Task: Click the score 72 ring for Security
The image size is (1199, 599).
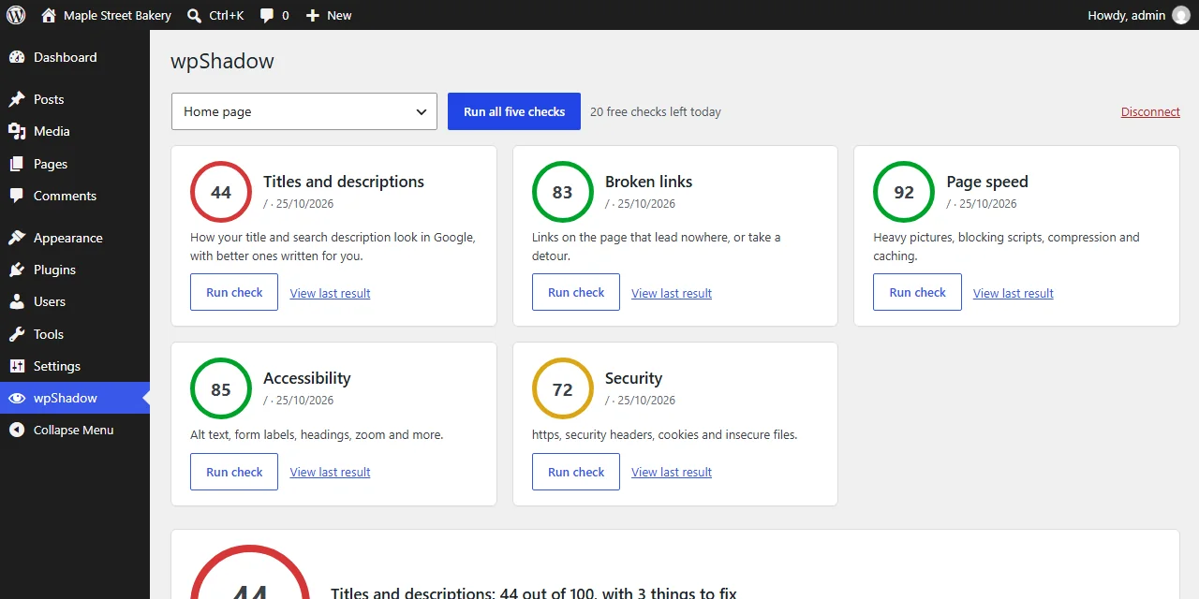Action: click(x=562, y=388)
